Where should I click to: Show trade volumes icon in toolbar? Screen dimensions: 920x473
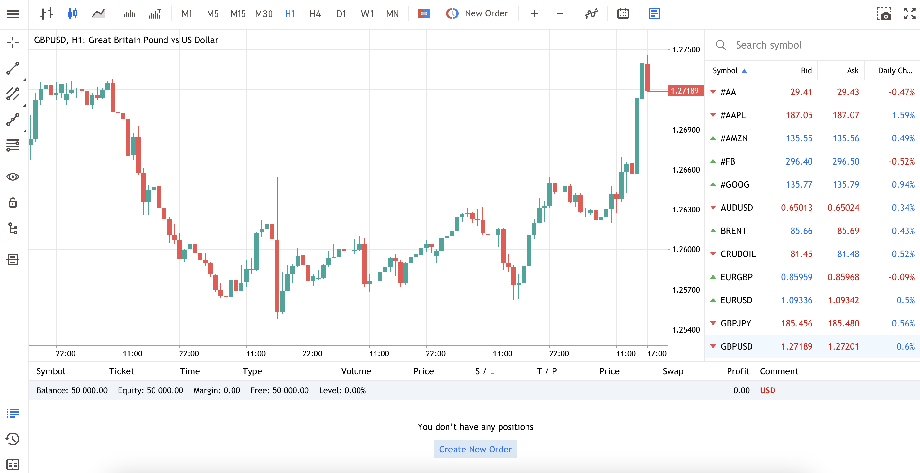click(x=155, y=13)
